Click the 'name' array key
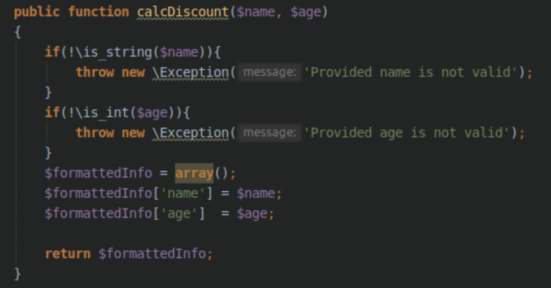The image size is (551, 288). click(183, 193)
